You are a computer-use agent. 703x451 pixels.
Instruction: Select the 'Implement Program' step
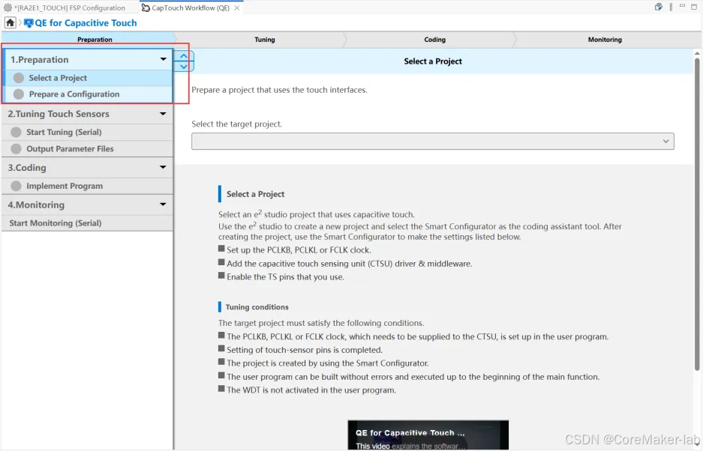pos(87,186)
